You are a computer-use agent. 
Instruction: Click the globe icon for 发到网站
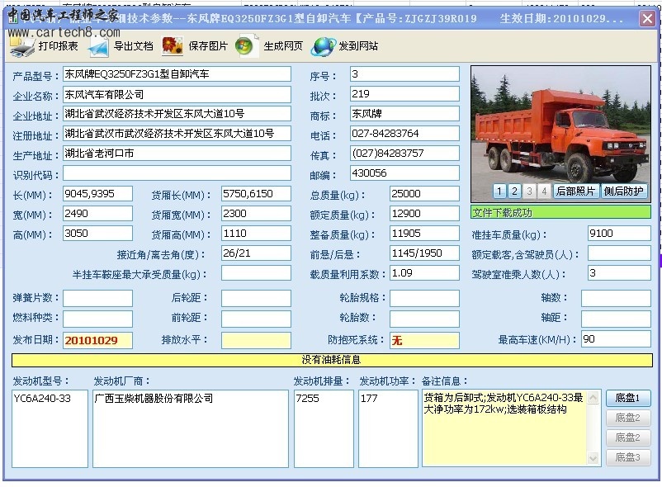tap(323, 46)
